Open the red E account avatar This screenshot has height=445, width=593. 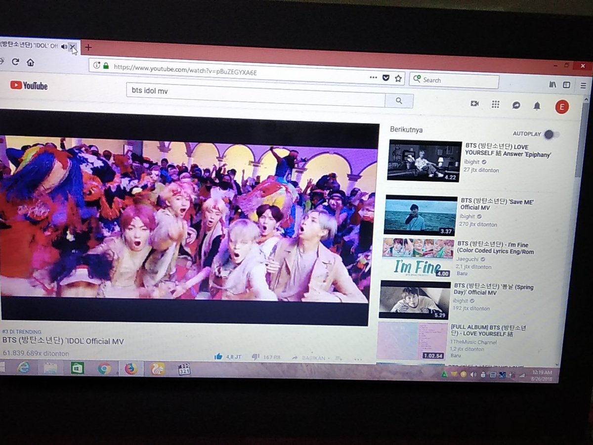pos(562,106)
